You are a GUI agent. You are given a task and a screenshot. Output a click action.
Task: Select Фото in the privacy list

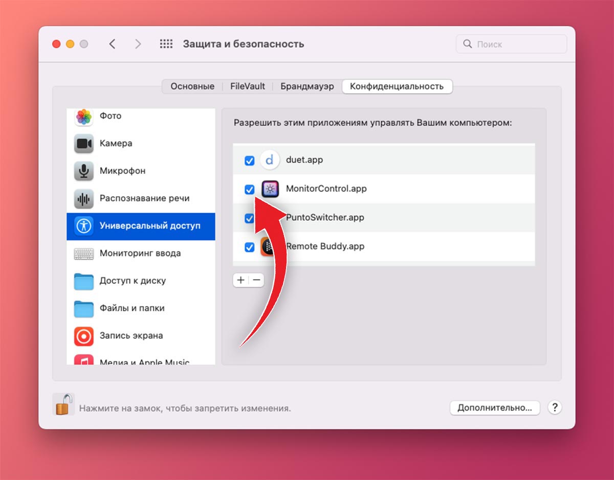coord(111,116)
